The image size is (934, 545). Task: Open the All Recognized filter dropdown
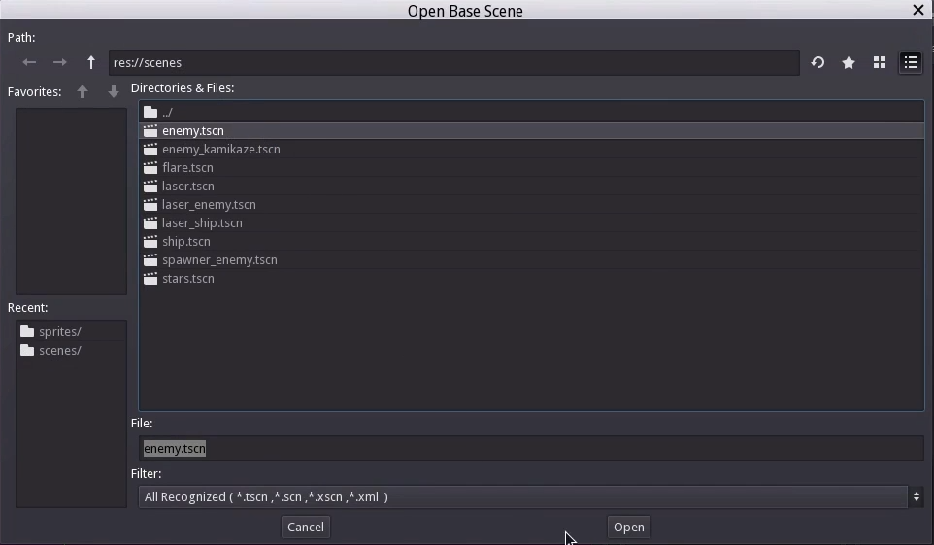click(531, 496)
